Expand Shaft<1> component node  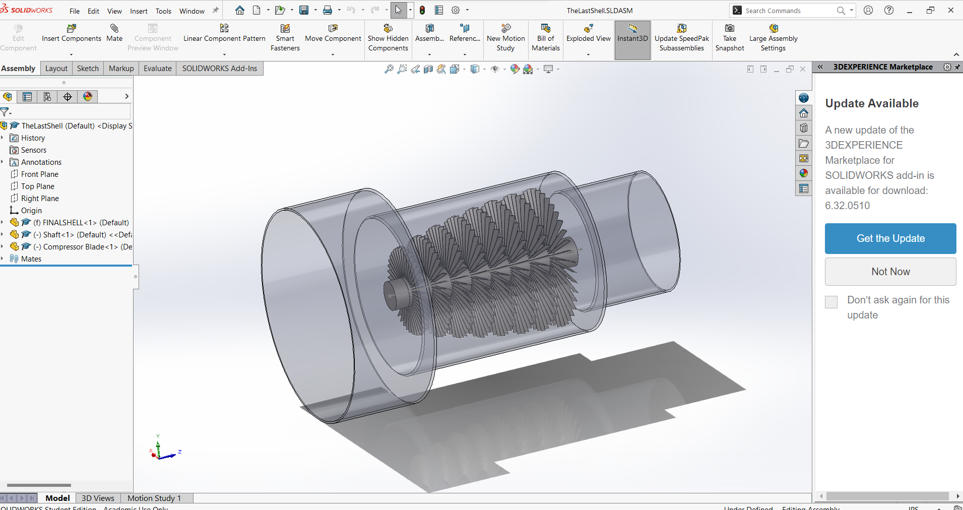(x=3, y=234)
